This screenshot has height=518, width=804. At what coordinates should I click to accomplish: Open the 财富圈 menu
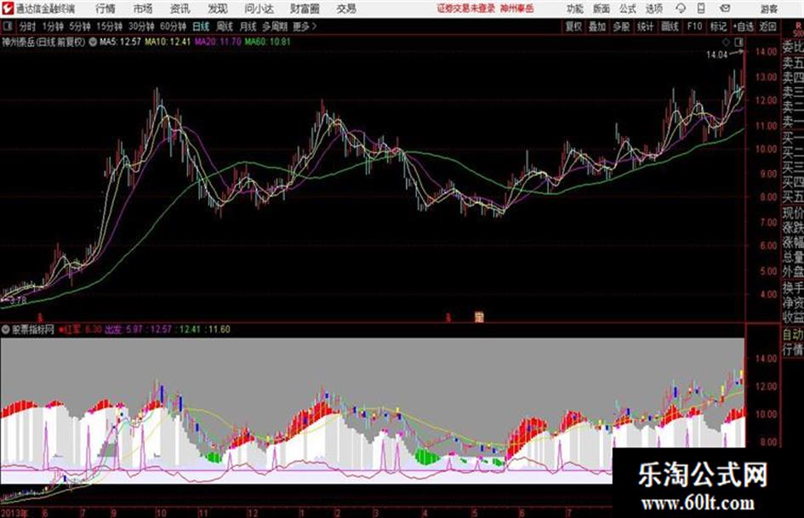[x=305, y=9]
